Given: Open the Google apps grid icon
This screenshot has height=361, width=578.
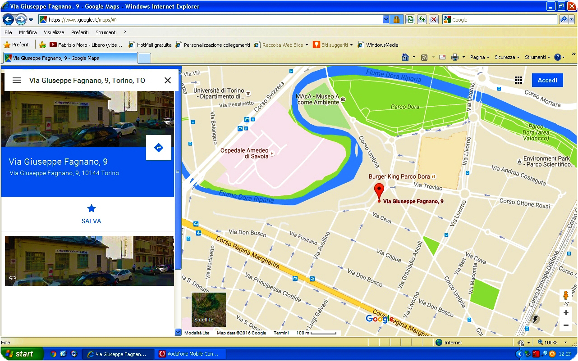Looking at the screenshot, I should (518, 80).
